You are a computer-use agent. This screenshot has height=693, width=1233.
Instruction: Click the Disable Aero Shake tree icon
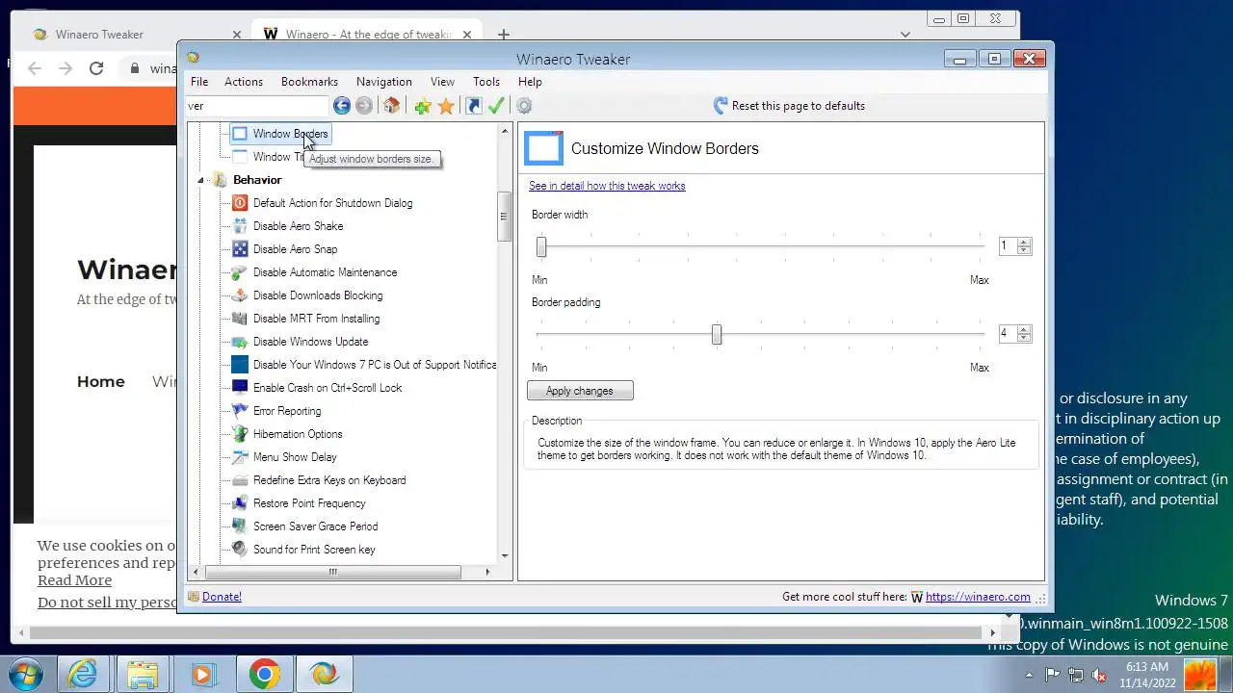click(x=240, y=226)
